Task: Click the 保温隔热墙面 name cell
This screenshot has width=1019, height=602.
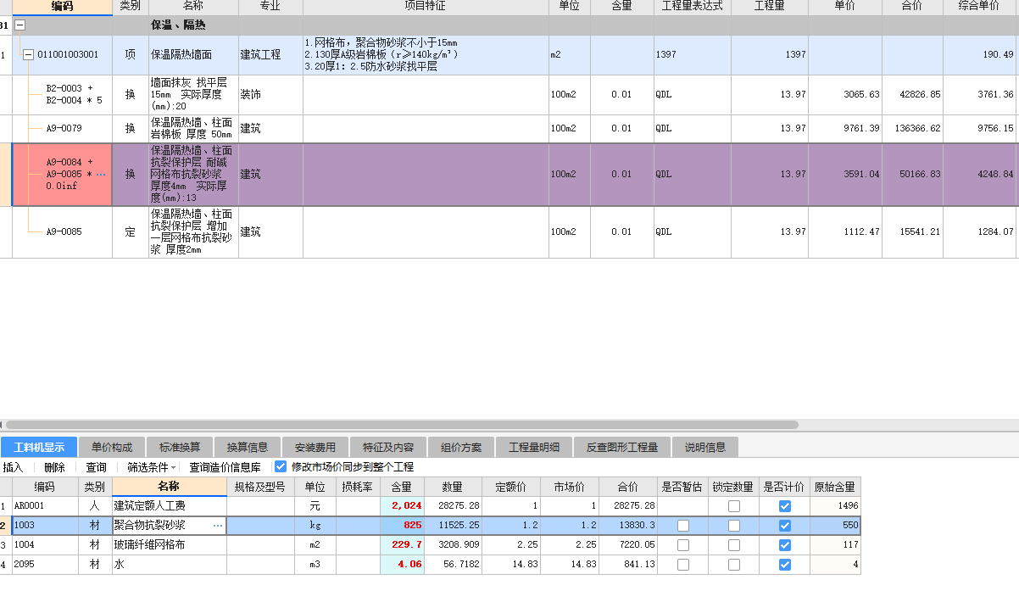Action: 194,55
